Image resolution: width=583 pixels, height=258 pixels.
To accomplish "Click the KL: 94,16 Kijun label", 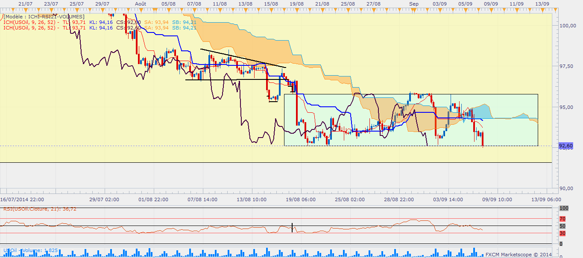I will coord(101,22).
